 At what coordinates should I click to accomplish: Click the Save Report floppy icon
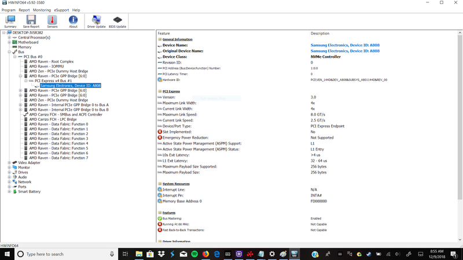31,21
